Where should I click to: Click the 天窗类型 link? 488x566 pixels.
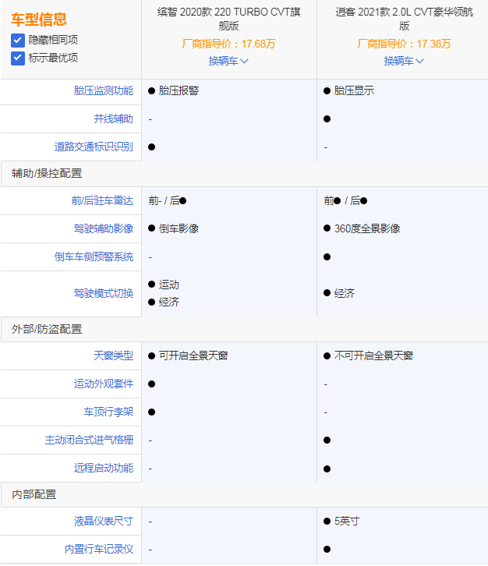113,356
